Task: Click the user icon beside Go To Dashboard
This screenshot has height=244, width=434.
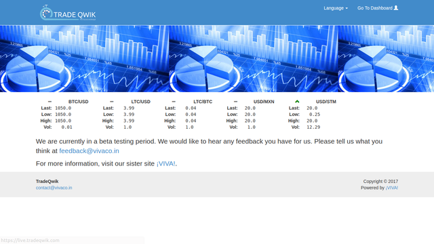Action: click(x=396, y=7)
